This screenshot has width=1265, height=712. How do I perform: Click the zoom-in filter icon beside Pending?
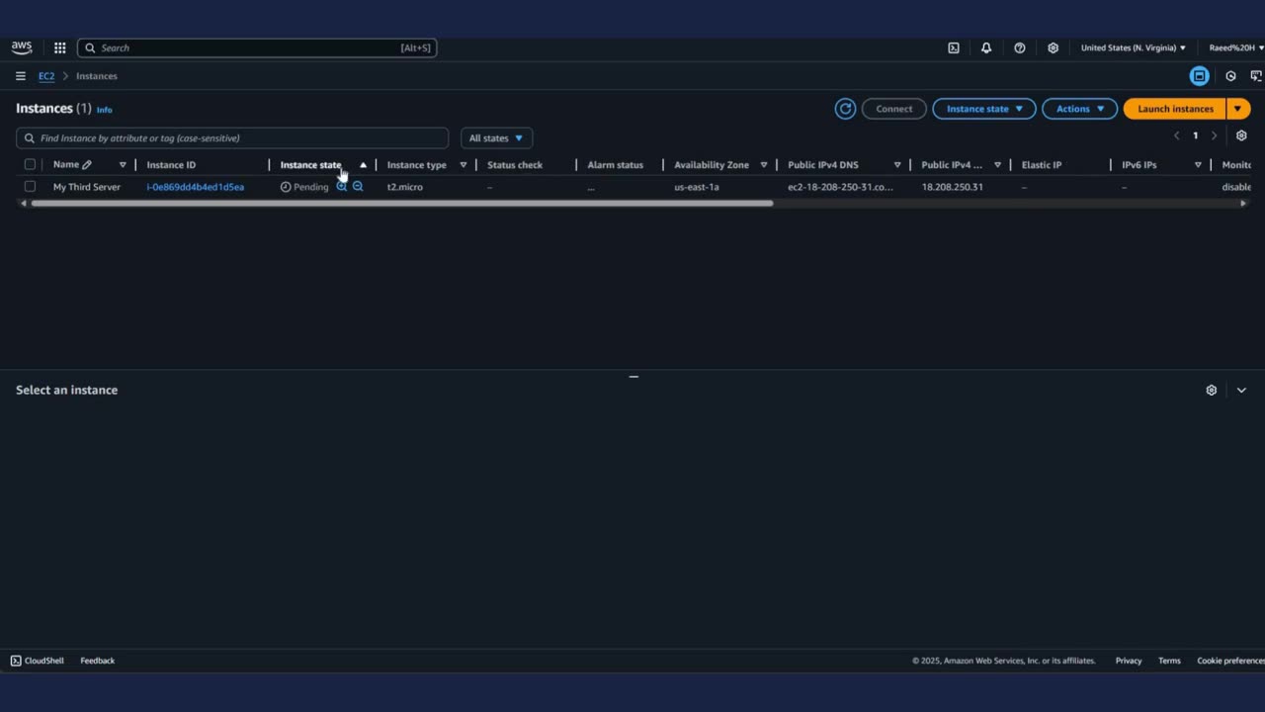coord(342,187)
